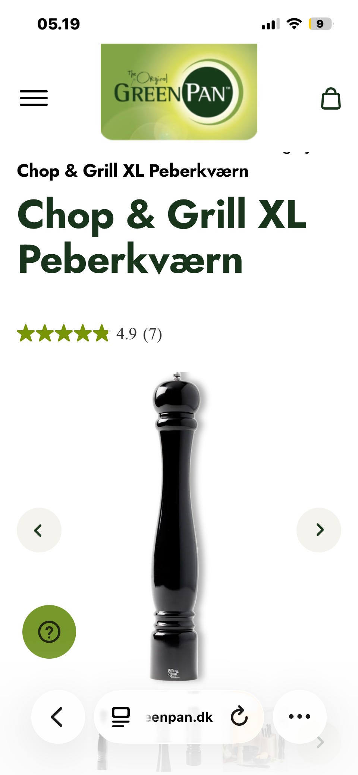Tap the battery indicator in status bar
358x775 pixels.
coord(321,24)
